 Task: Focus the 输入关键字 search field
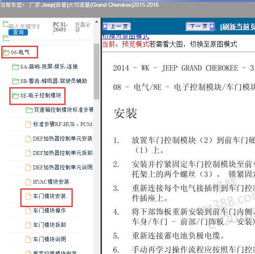24,26
